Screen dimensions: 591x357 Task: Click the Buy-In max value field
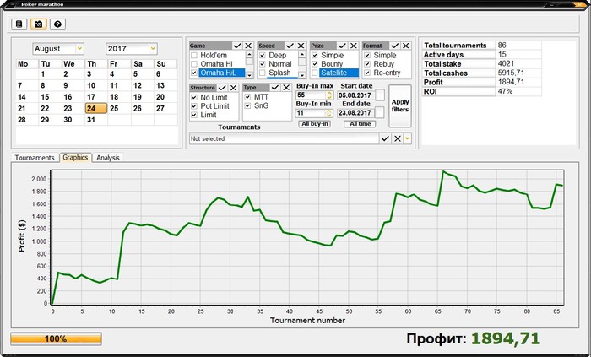click(x=311, y=95)
